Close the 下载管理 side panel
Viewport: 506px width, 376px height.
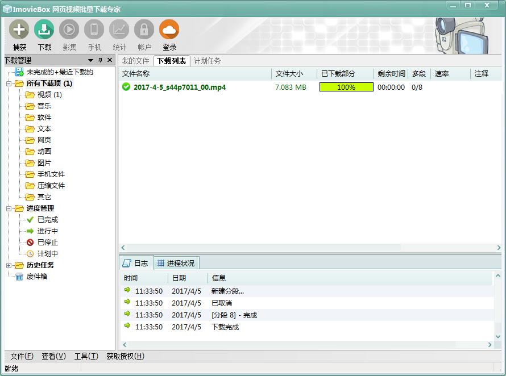[110, 60]
